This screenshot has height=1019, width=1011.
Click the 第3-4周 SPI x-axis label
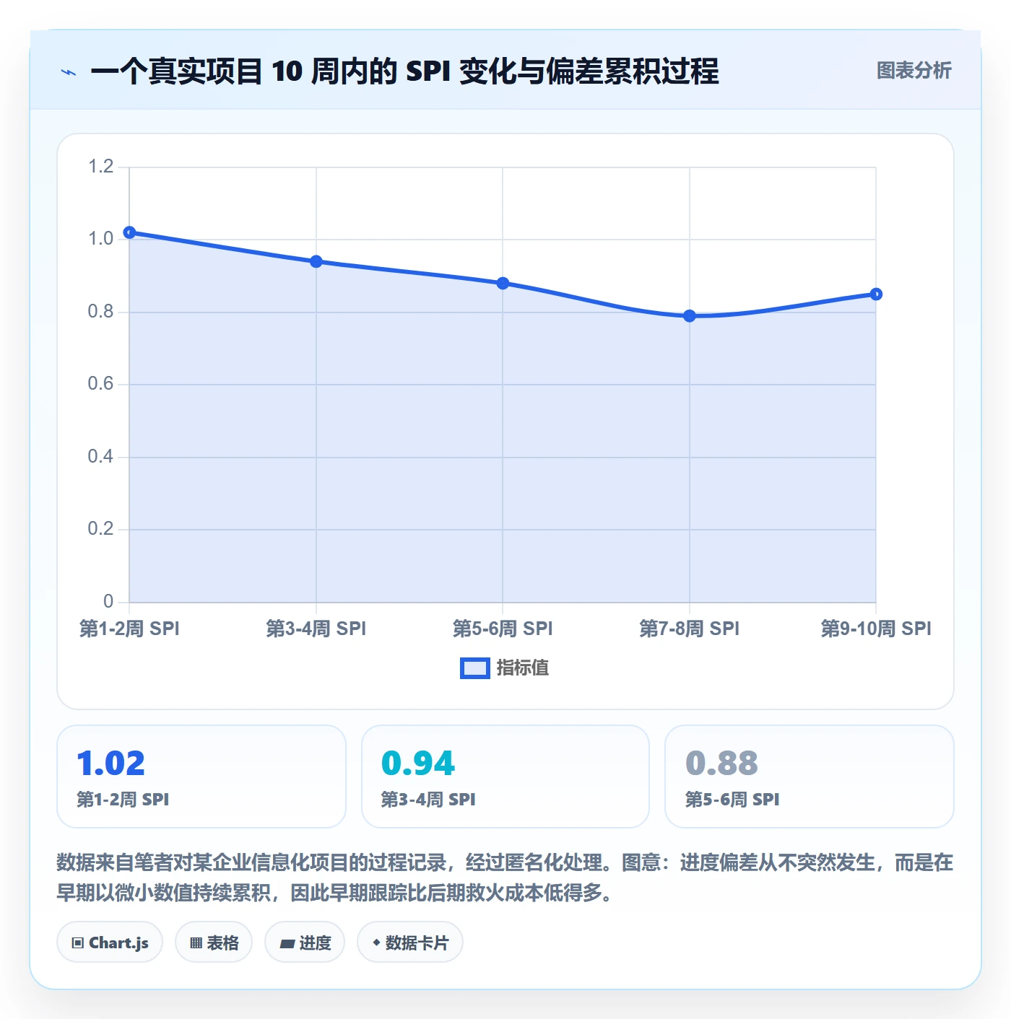coord(316,629)
